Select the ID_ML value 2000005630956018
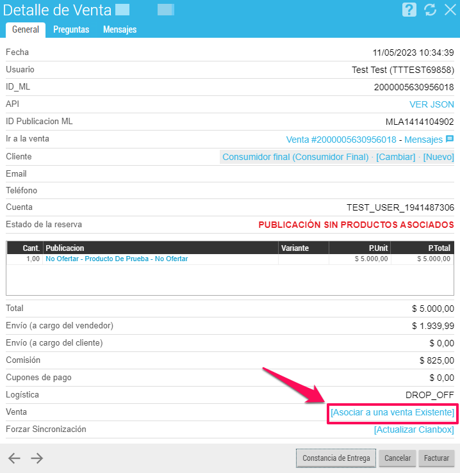This screenshot has width=460, height=473. [414, 87]
